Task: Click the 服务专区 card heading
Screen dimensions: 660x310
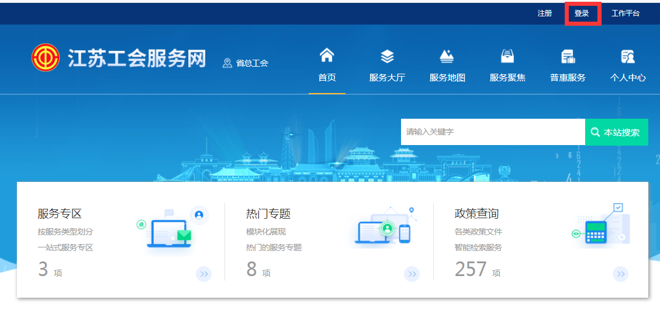Action: tap(60, 213)
